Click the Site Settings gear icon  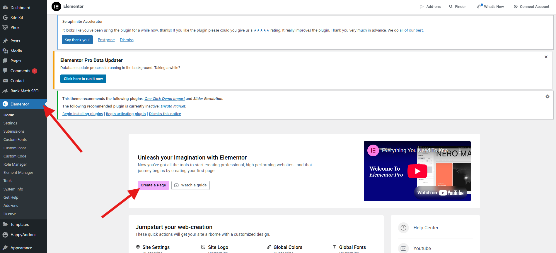click(138, 247)
